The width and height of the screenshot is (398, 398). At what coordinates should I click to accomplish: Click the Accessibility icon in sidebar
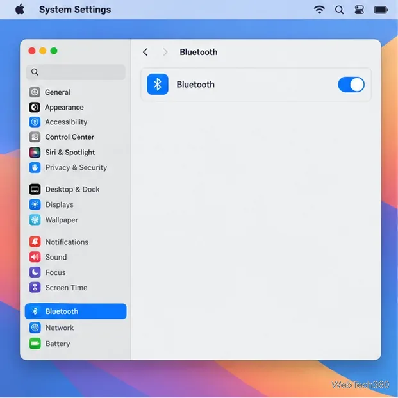(x=35, y=122)
